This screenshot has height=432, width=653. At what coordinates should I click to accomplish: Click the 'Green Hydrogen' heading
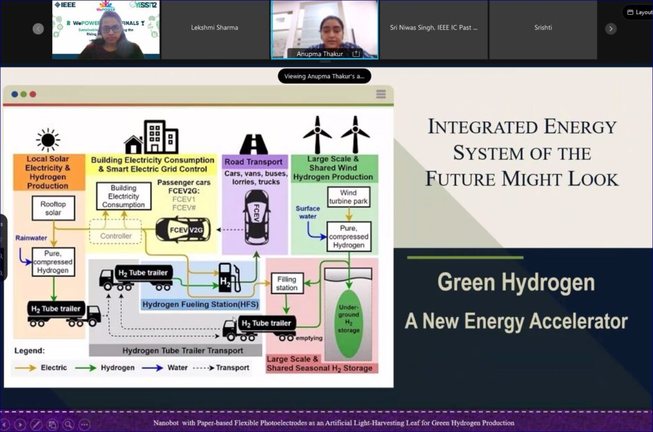click(517, 283)
